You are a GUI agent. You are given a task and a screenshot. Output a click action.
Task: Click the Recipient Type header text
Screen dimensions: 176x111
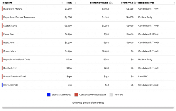pyautogui.click(x=146, y=3)
